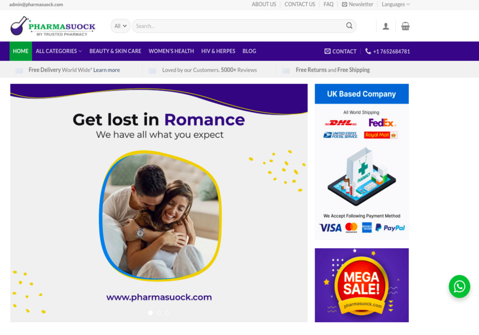Screen dimensions: 479x335
Task: Open the Languages dropdown
Action: pos(395,5)
